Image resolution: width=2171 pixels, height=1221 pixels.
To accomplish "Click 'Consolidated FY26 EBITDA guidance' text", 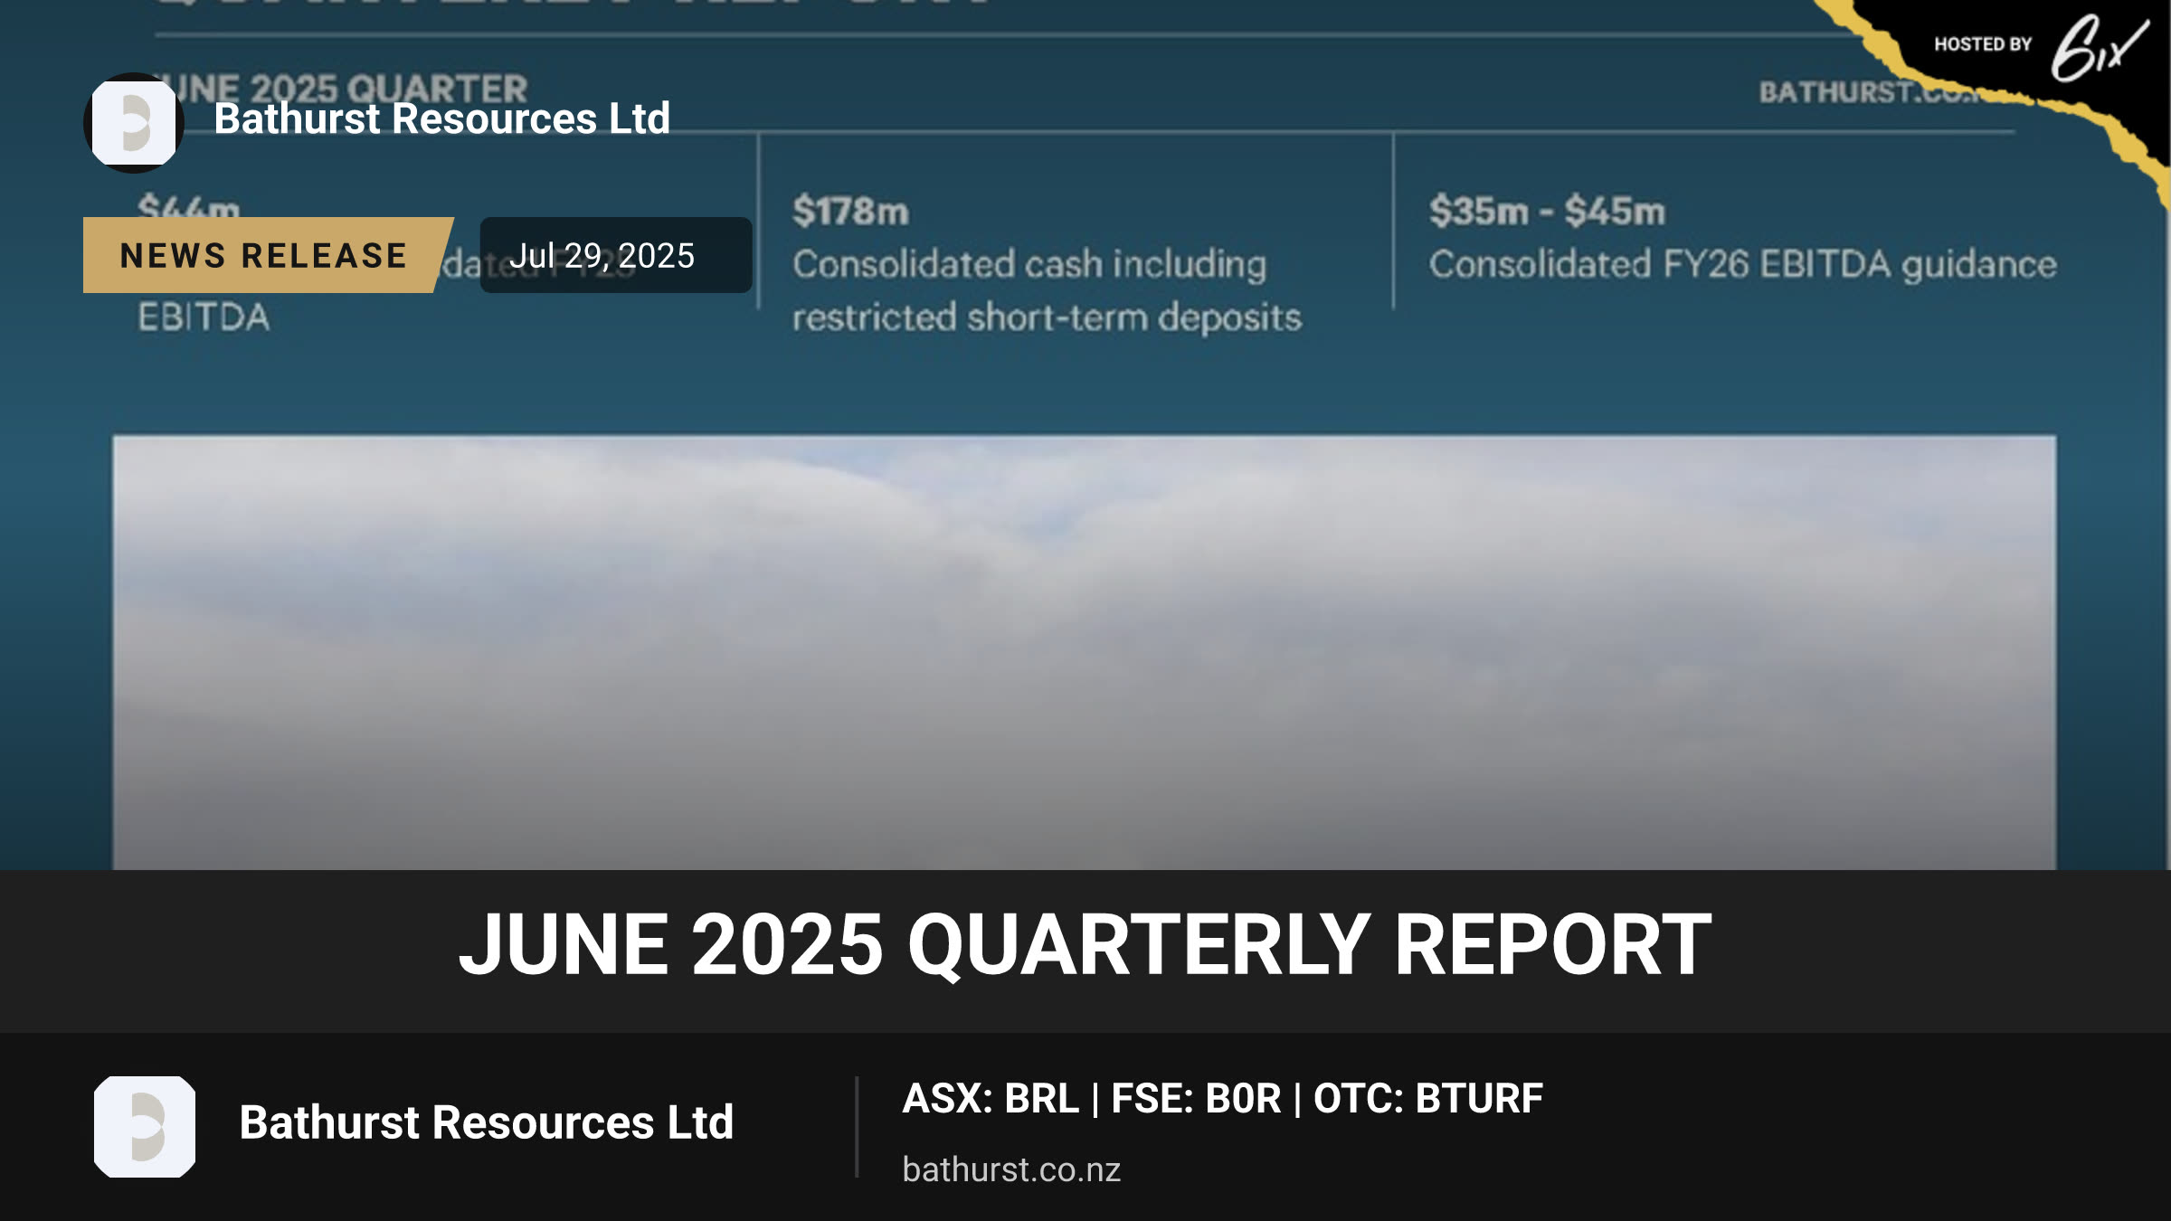I will pyautogui.click(x=1743, y=265).
